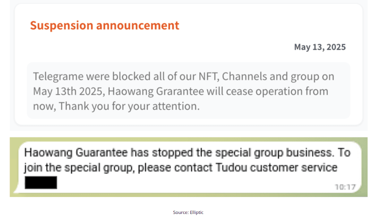Click the 10:17 message timestamp
The width and height of the screenshot is (373, 222).
point(345,187)
